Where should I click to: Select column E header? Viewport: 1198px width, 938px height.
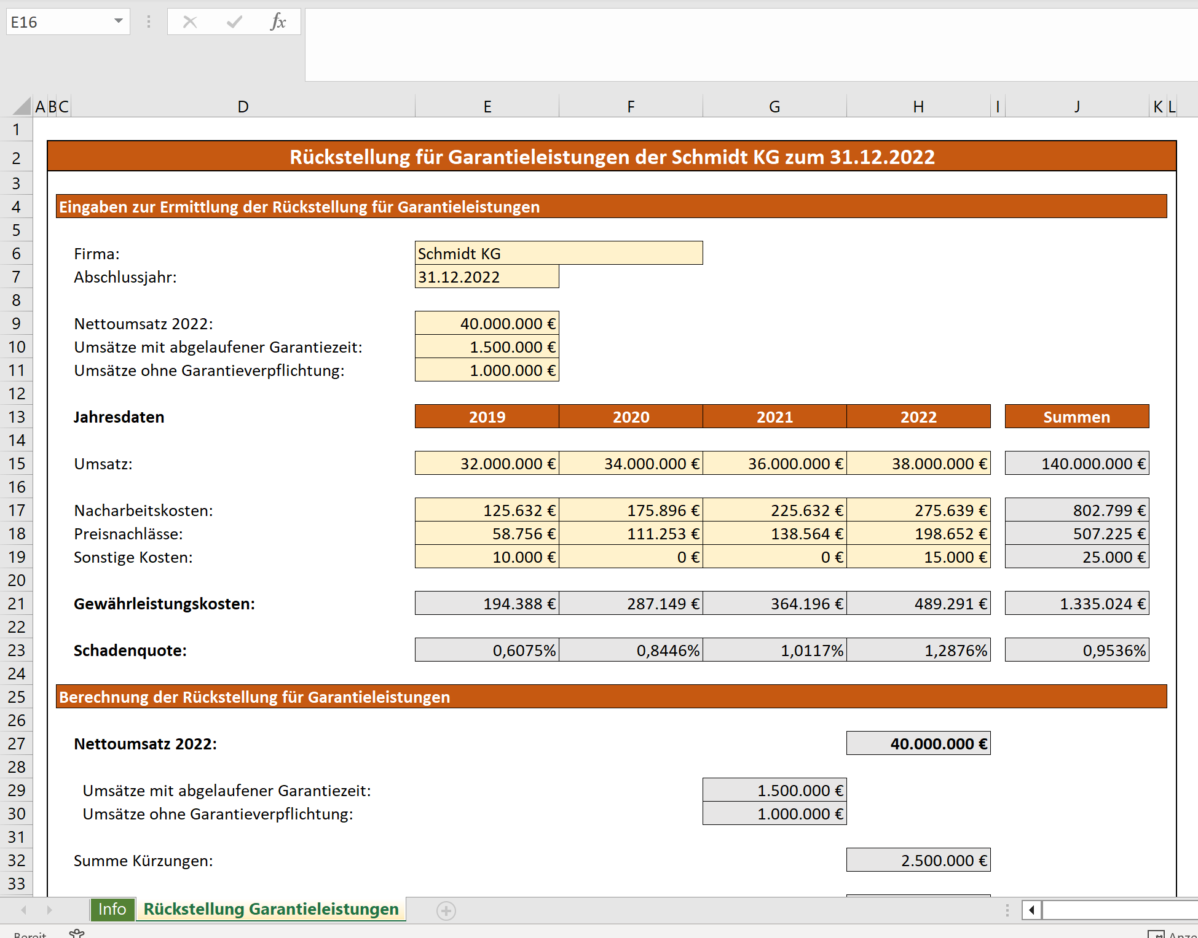click(487, 107)
